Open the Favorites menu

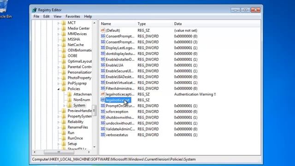tap(73, 17)
